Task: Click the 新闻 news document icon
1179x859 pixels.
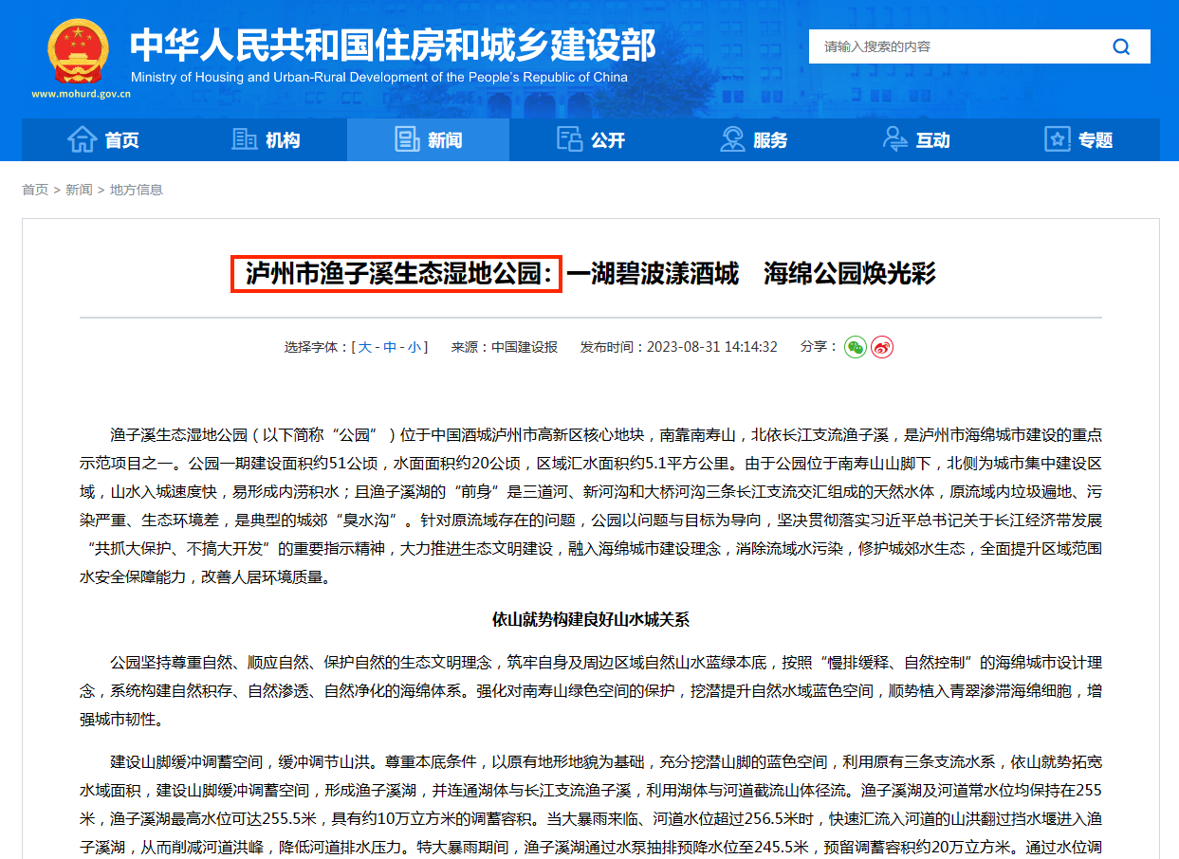Action: pyautogui.click(x=407, y=138)
